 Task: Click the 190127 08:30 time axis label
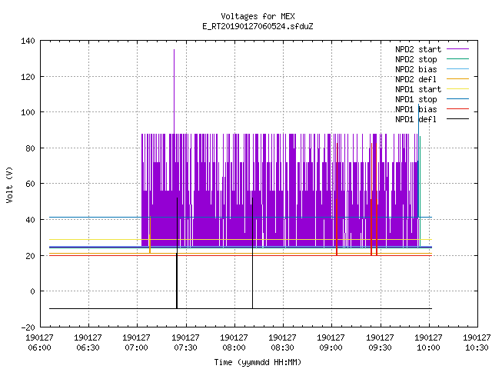point(282,343)
